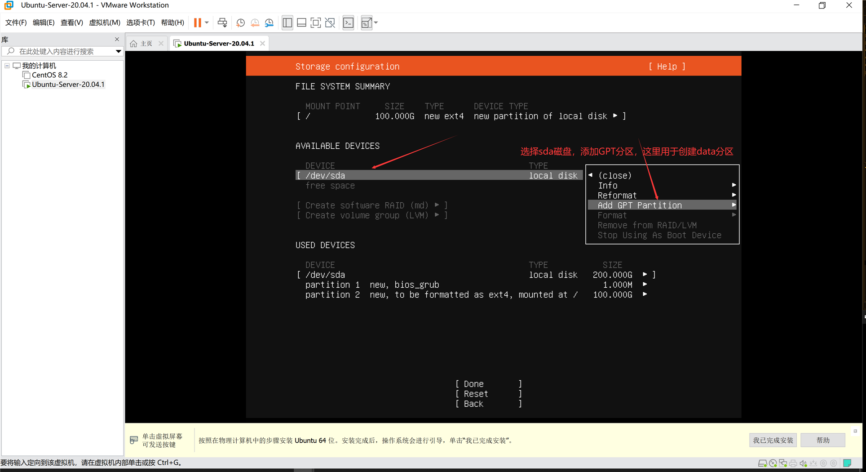The image size is (866, 472).
Task: Click the hard disk status bar icon
Action: coord(762,463)
